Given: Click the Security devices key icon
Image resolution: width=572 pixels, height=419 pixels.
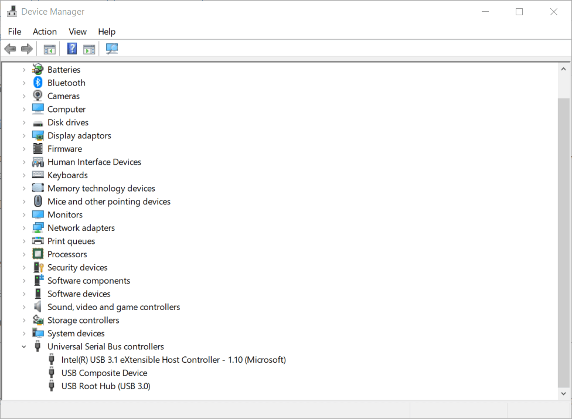Looking at the screenshot, I should [38, 267].
